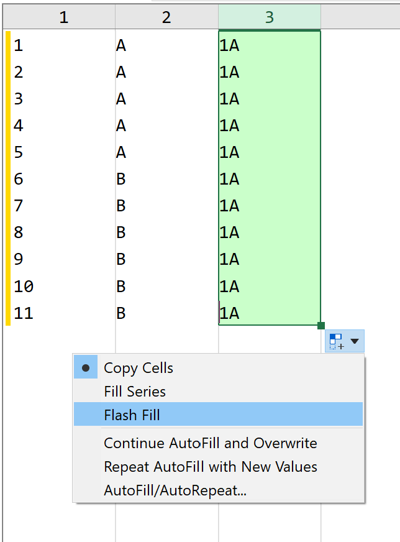The image size is (400, 542).
Task: Click the AutoFill options icon
Action: pyautogui.click(x=337, y=341)
